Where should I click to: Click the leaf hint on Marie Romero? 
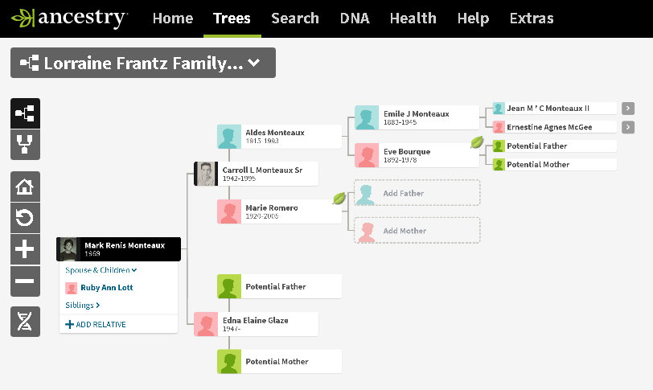[x=339, y=198]
